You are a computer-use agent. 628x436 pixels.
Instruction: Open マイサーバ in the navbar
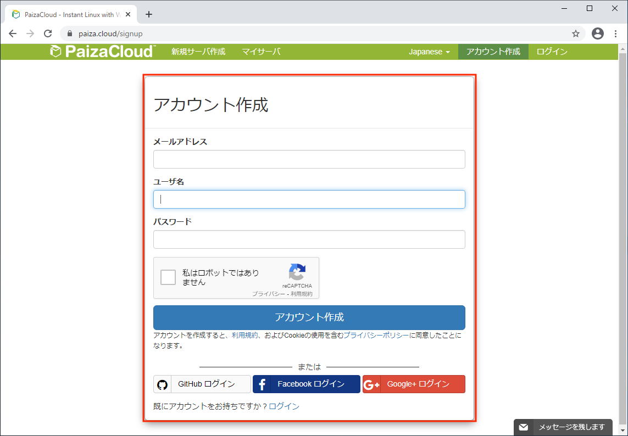[x=261, y=52]
